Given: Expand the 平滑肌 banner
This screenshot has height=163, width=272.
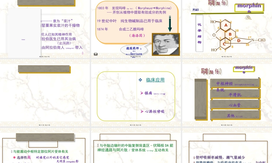Looking at the screenshot, I should pyautogui.click(x=235, y=94).
